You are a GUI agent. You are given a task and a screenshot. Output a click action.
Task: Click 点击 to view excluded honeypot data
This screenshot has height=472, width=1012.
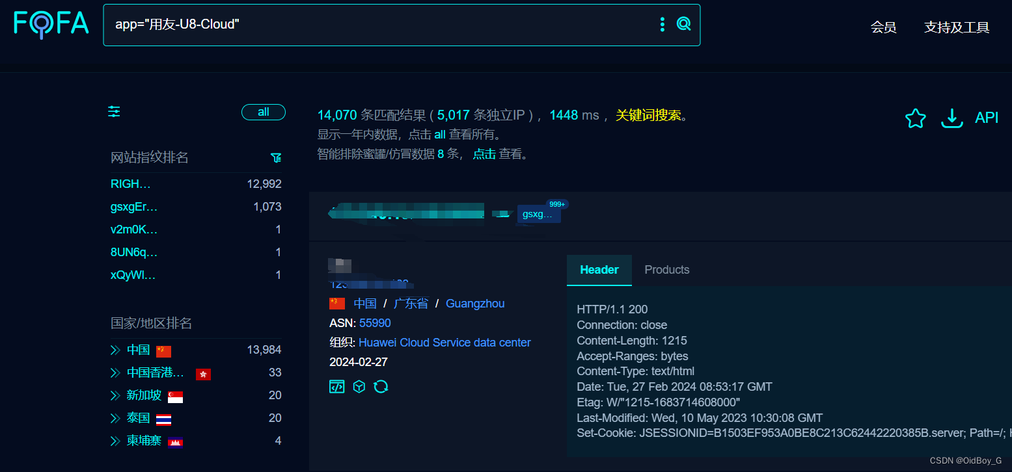[484, 154]
